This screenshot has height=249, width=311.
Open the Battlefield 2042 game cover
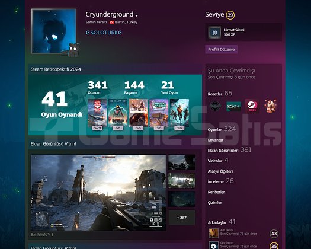[x=179, y=113]
